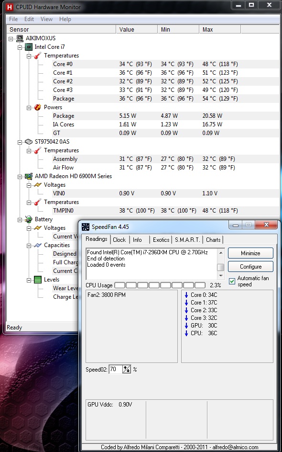
Task: Click thermometer icon under AMD Radeon
Action: click(38, 203)
